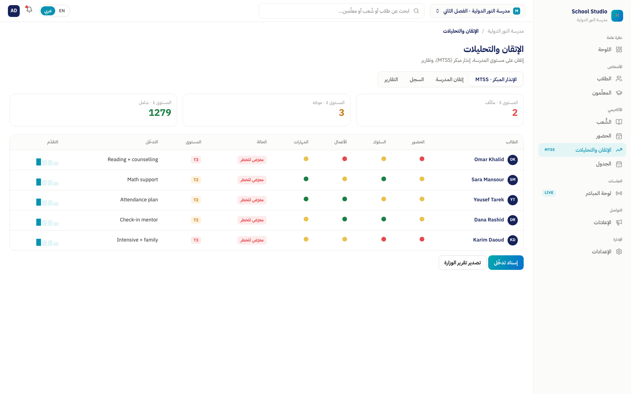The image size is (631, 394).
Task: Click Omar Khalid's red attendance dot
Action: 422,159
